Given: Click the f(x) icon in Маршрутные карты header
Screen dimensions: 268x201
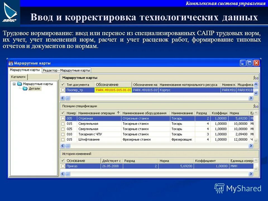Looking at the screenshot, I should (255, 78).
